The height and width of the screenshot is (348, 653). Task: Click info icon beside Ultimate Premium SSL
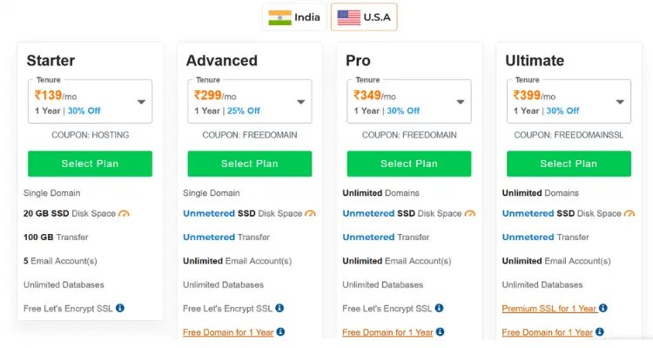click(x=603, y=308)
